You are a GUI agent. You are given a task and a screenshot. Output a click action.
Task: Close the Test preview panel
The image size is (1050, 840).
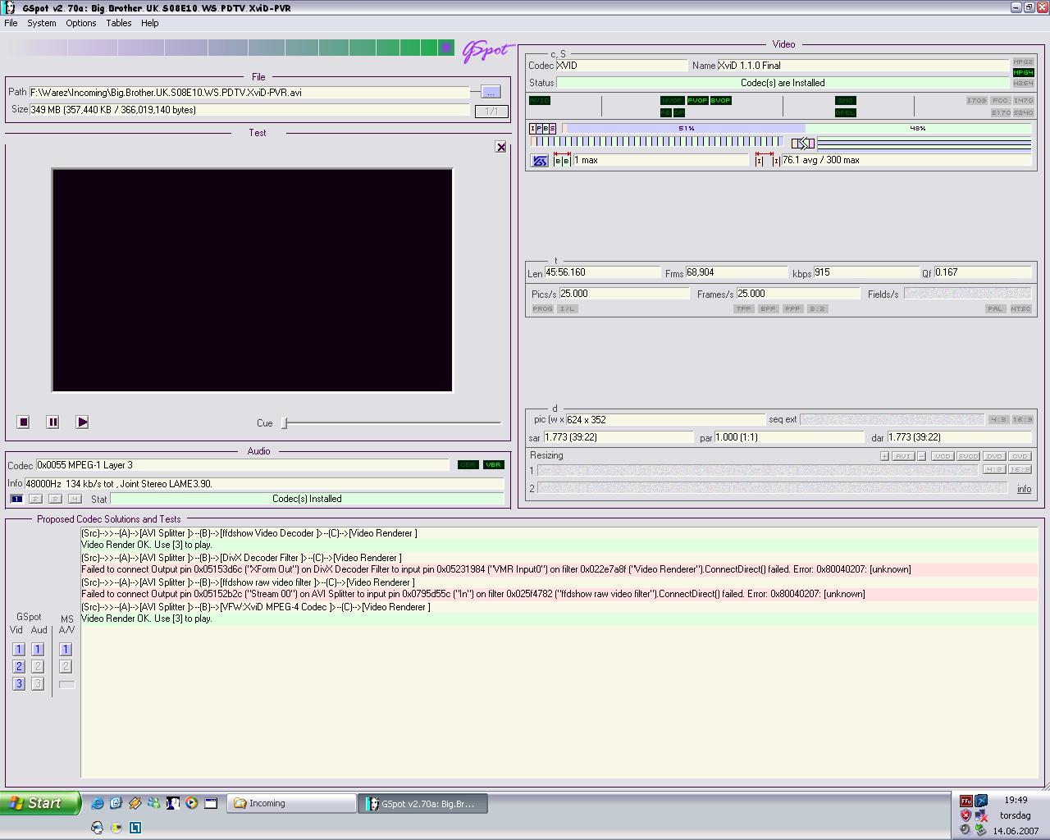click(x=501, y=147)
